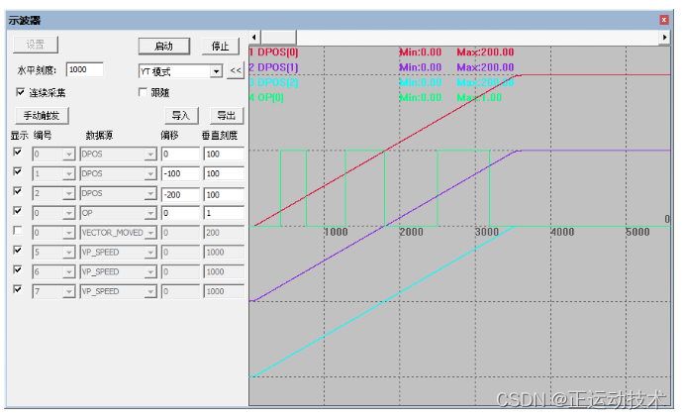The image size is (682, 419).
Task: Click the green 'Max:1.00' value
Action: coord(479,97)
